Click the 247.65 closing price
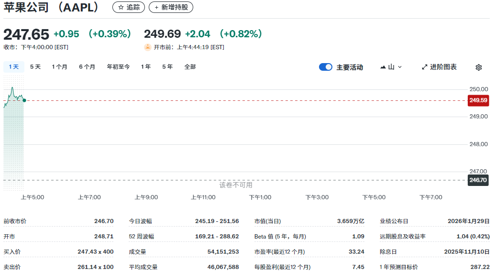This screenshot has width=495, height=272. pos(26,34)
